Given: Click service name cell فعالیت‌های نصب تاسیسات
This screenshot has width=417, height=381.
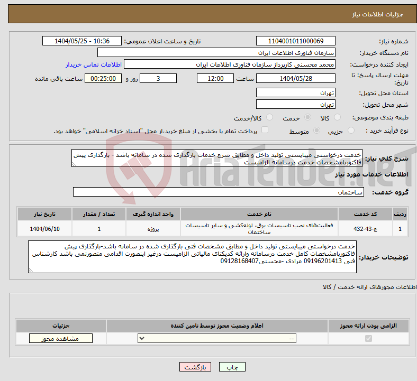Looking at the screenshot, I should (259, 229).
